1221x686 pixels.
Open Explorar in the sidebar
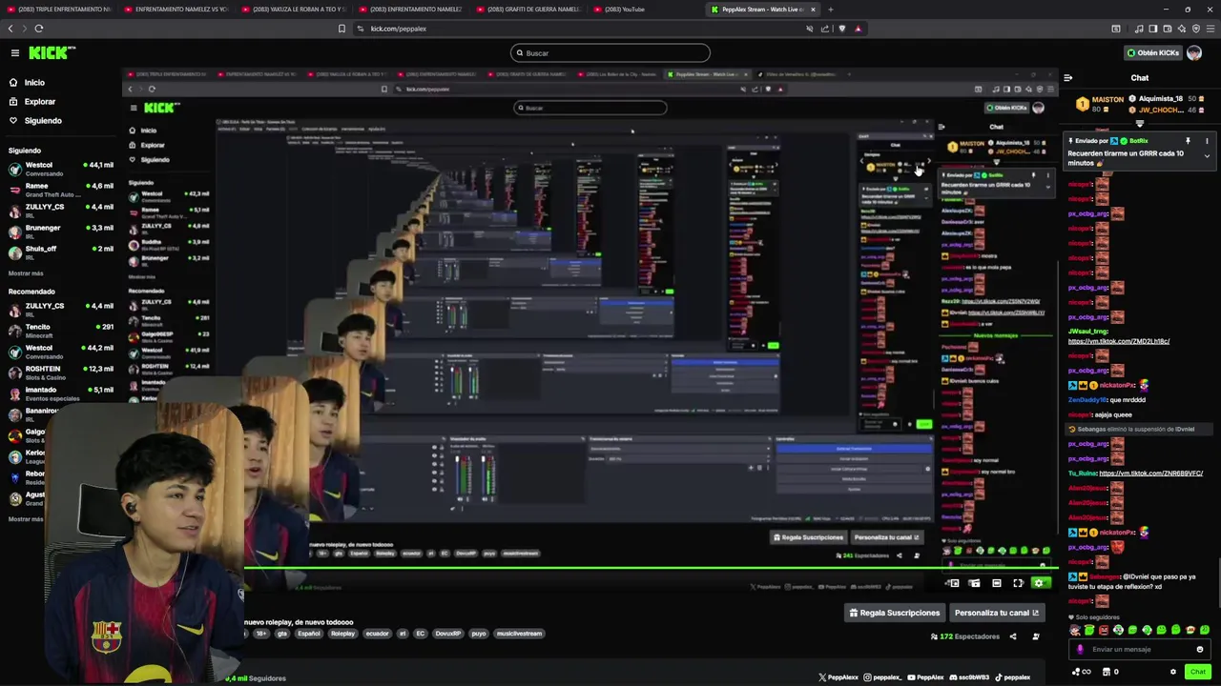point(40,102)
